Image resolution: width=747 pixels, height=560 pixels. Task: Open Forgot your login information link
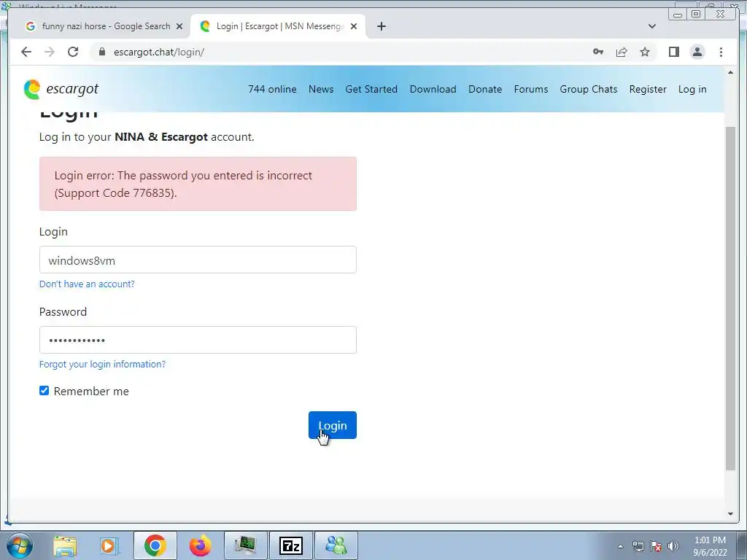pyautogui.click(x=102, y=364)
